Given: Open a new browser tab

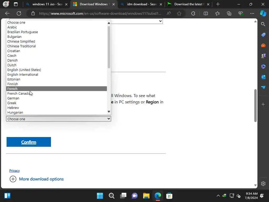Looking at the screenshot, I should tap(218, 4).
